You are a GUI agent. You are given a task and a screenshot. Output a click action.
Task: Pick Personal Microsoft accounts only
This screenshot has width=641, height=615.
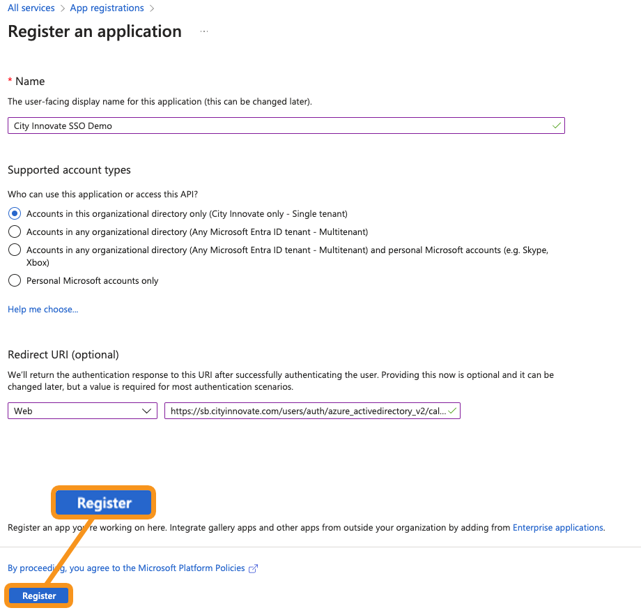(x=14, y=280)
